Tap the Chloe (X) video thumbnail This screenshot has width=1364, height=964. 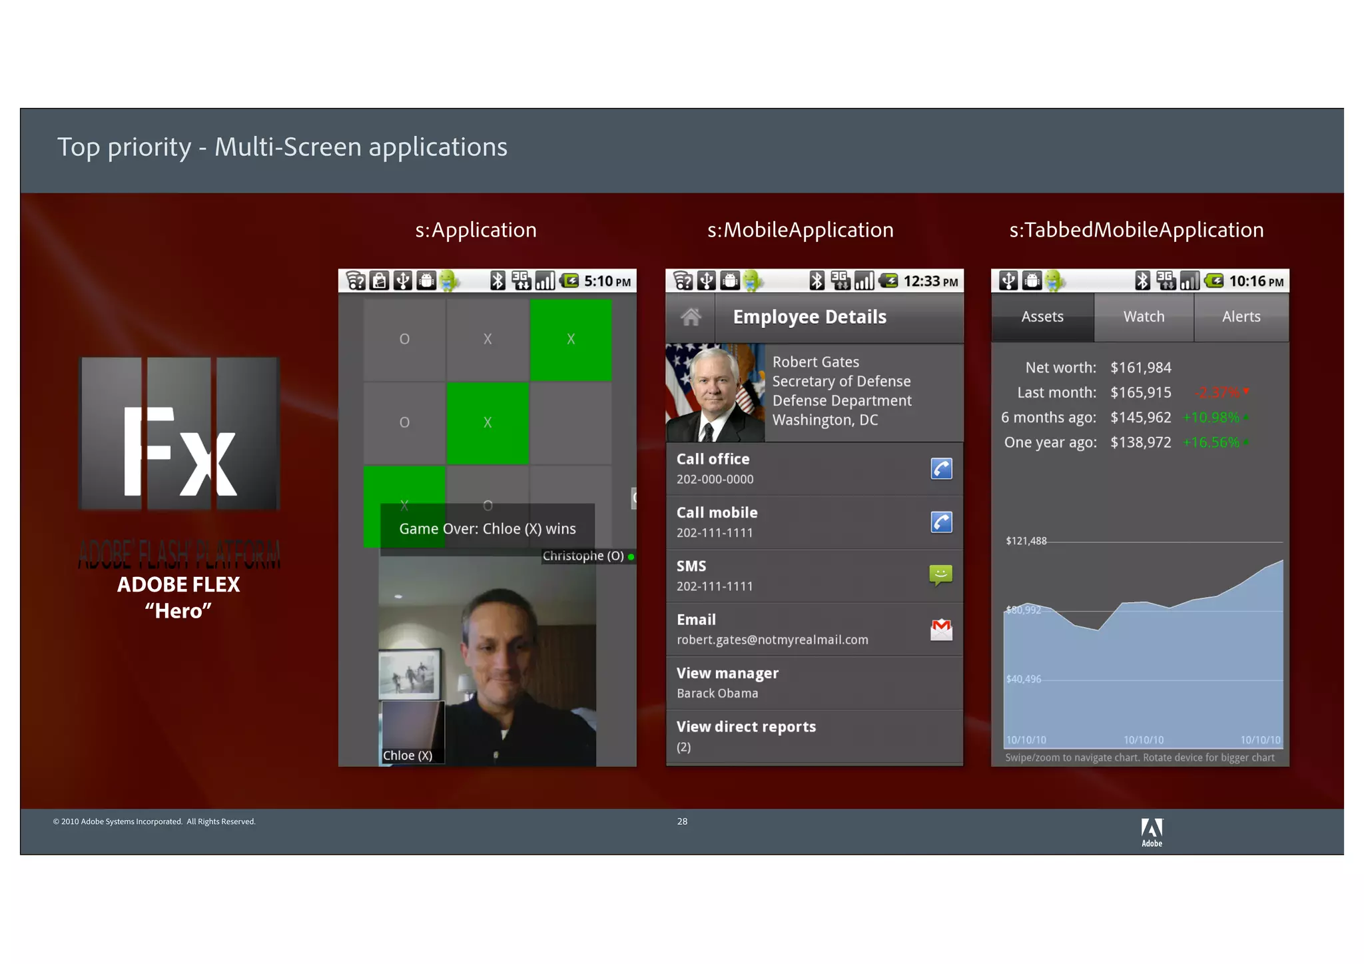pyautogui.click(x=412, y=731)
